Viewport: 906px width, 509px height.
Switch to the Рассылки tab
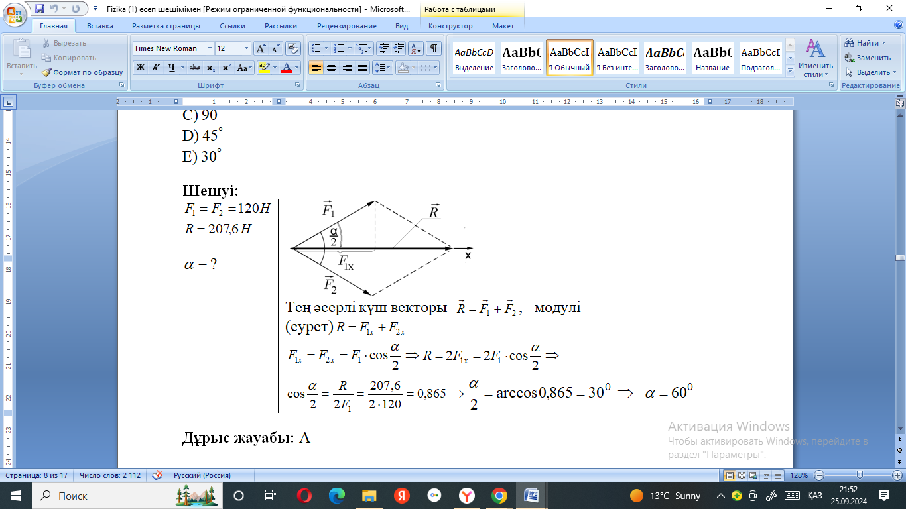click(x=281, y=26)
